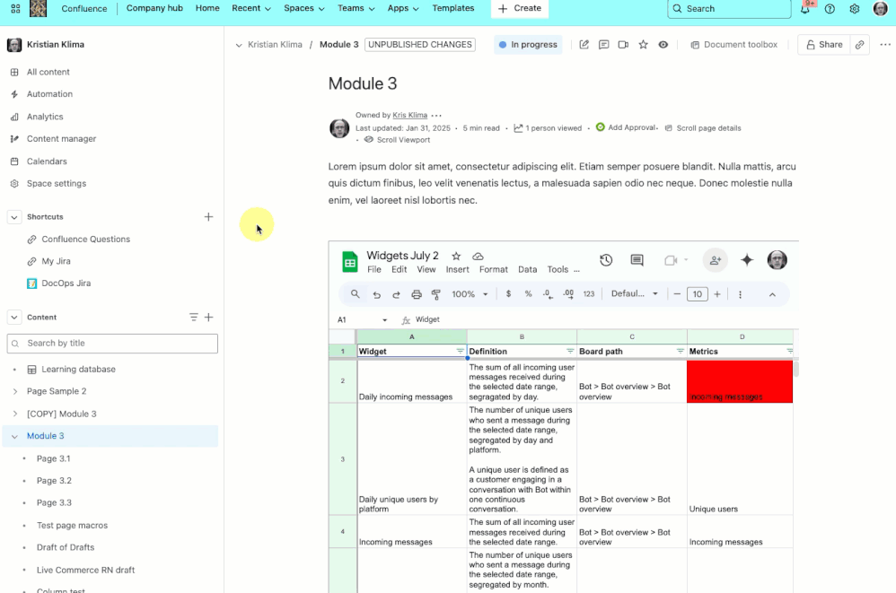Open more actions ellipsis in page header

tap(885, 45)
